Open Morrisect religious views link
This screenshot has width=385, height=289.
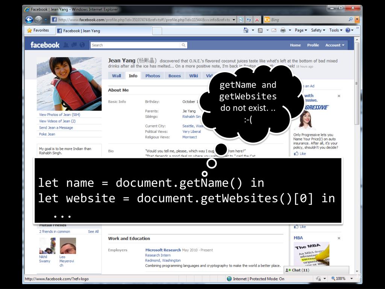tap(189, 137)
